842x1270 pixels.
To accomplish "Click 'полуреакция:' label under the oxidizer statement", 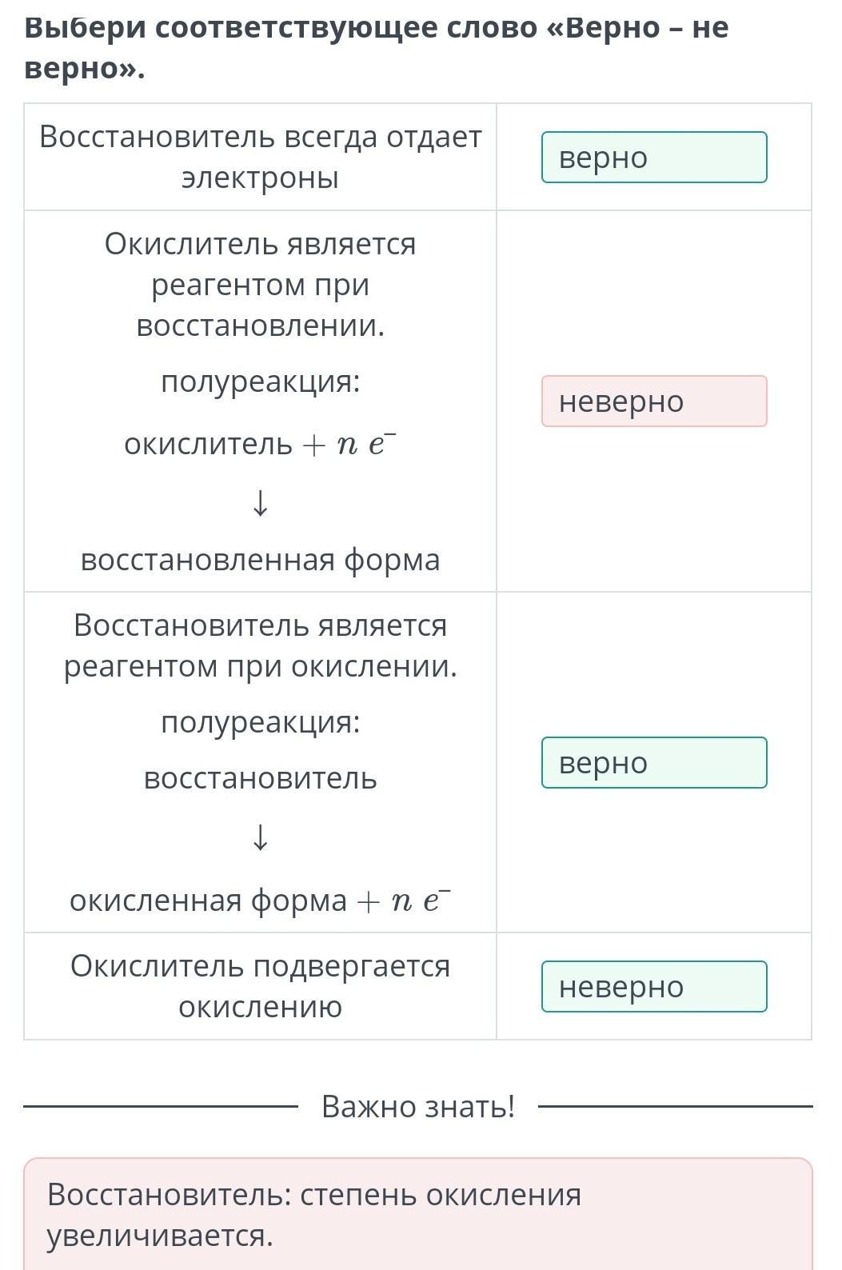I will tap(261, 381).
